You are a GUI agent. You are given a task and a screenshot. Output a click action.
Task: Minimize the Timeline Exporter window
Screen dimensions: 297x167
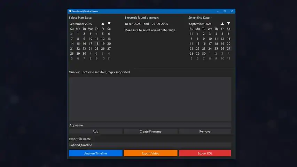218,11
